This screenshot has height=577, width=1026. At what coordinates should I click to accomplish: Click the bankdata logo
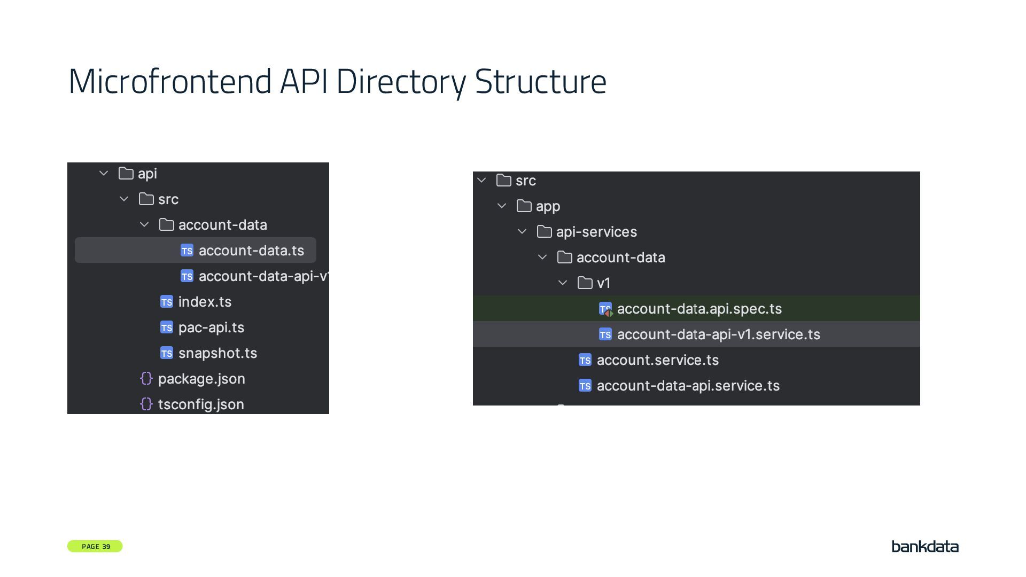[x=925, y=547]
